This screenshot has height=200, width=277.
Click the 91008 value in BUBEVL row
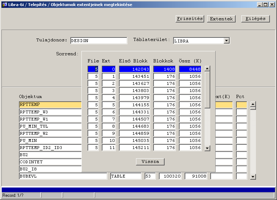(x=196, y=176)
